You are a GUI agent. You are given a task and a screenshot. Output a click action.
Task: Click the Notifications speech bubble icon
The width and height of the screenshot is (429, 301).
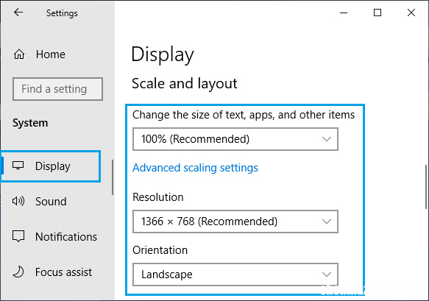[x=18, y=236]
